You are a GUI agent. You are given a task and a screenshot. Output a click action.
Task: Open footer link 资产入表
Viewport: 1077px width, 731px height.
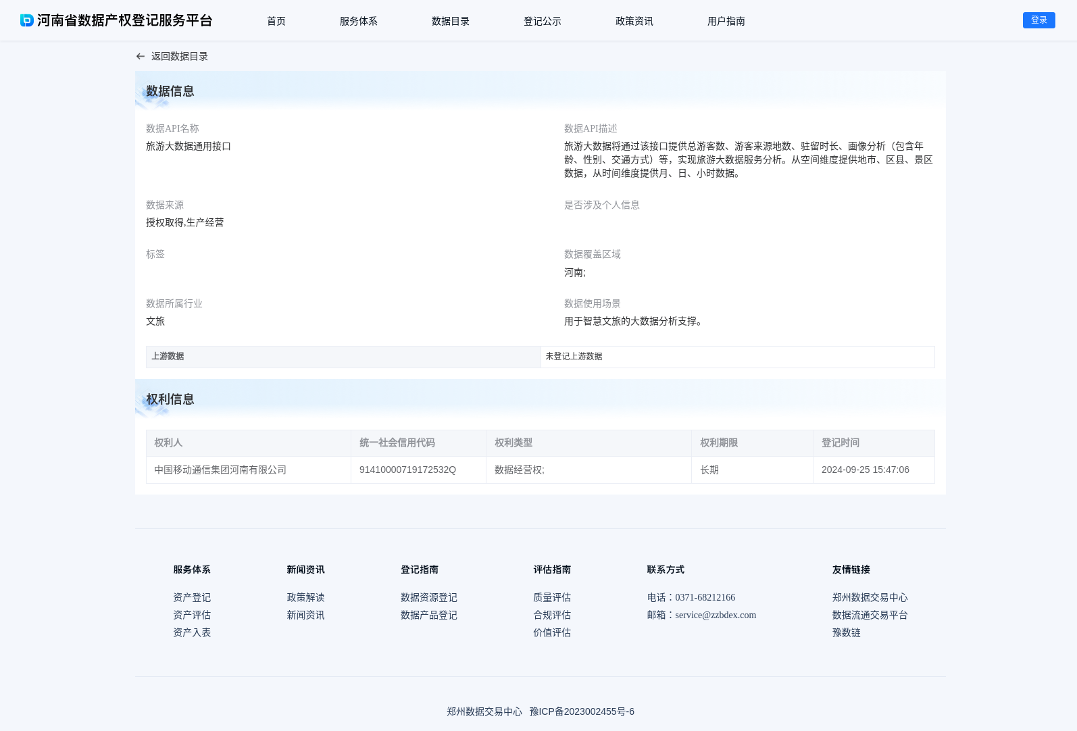point(192,632)
